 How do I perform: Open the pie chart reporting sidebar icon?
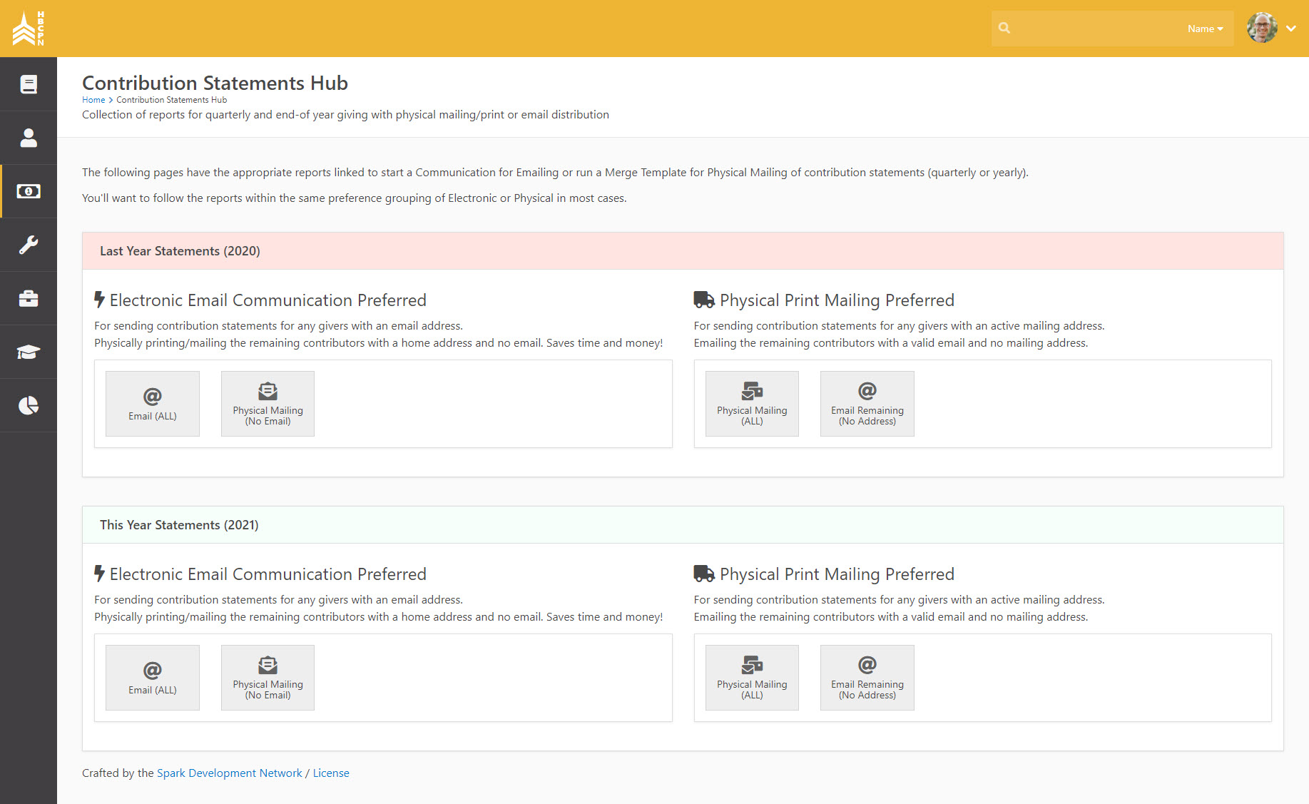point(29,405)
